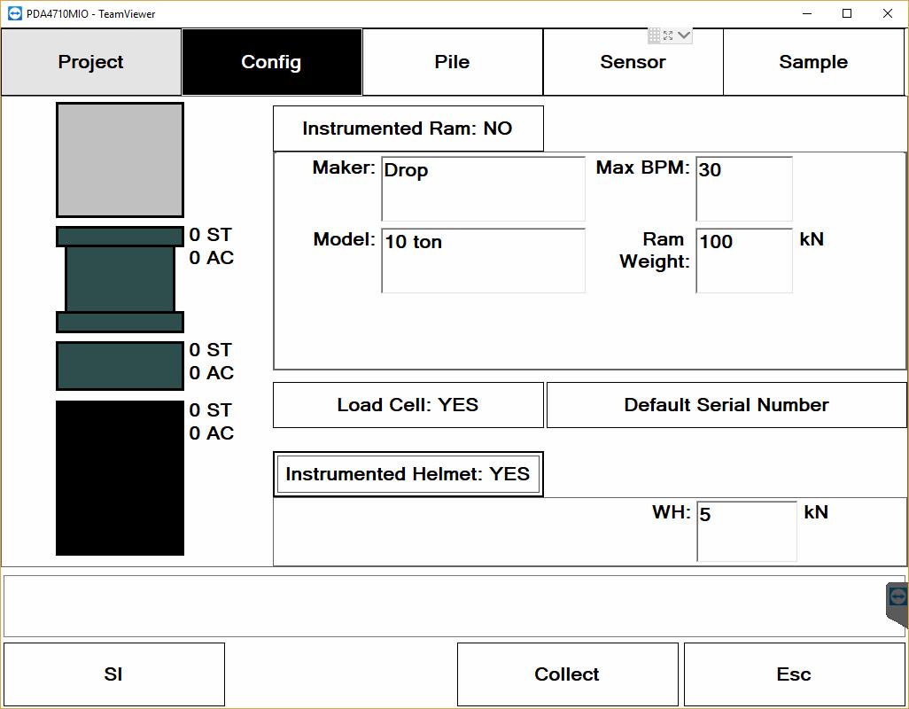Click the Maker text field
This screenshot has height=709, width=909.
483,189
